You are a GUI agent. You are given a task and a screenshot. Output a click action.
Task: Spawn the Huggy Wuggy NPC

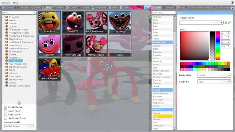(120, 22)
